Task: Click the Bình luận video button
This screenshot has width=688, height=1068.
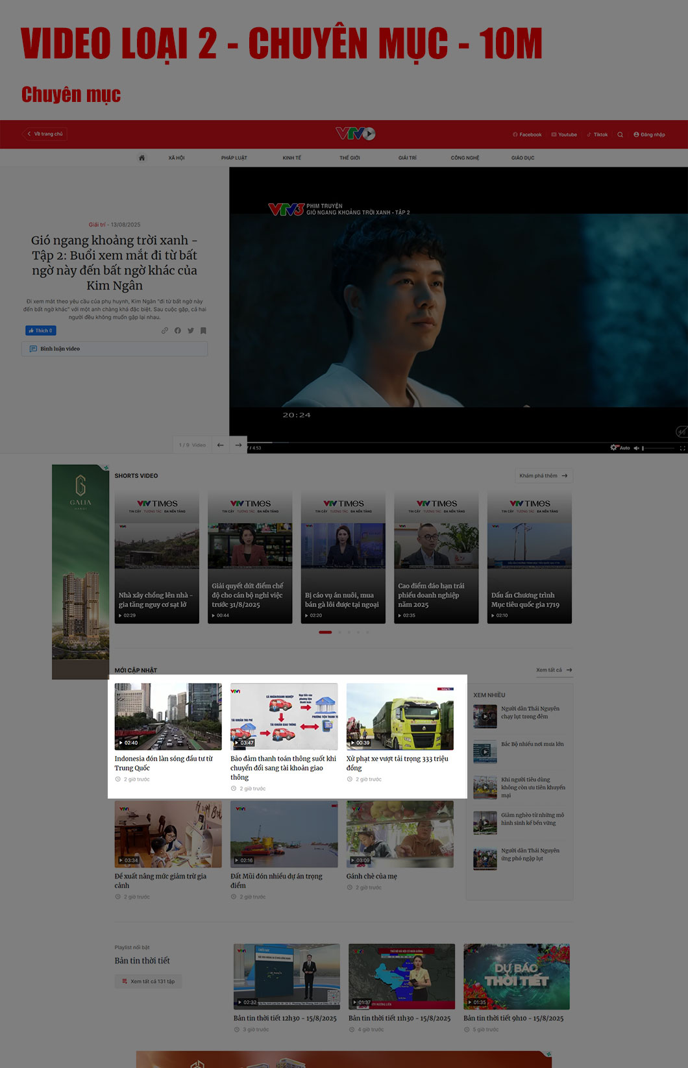Action: point(115,349)
